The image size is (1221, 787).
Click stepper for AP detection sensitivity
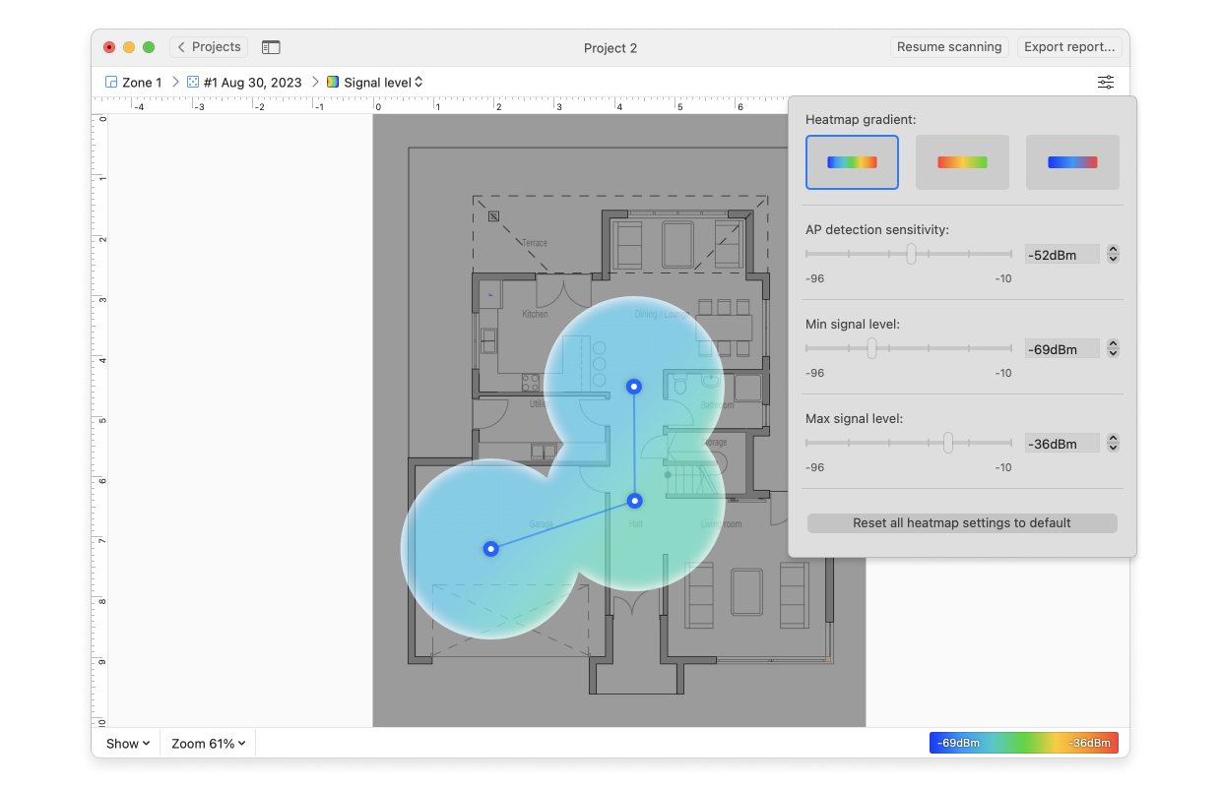click(x=1113, y=255)
